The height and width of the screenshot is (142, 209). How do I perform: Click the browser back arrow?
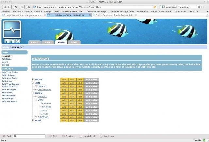[x=5, y=7]
